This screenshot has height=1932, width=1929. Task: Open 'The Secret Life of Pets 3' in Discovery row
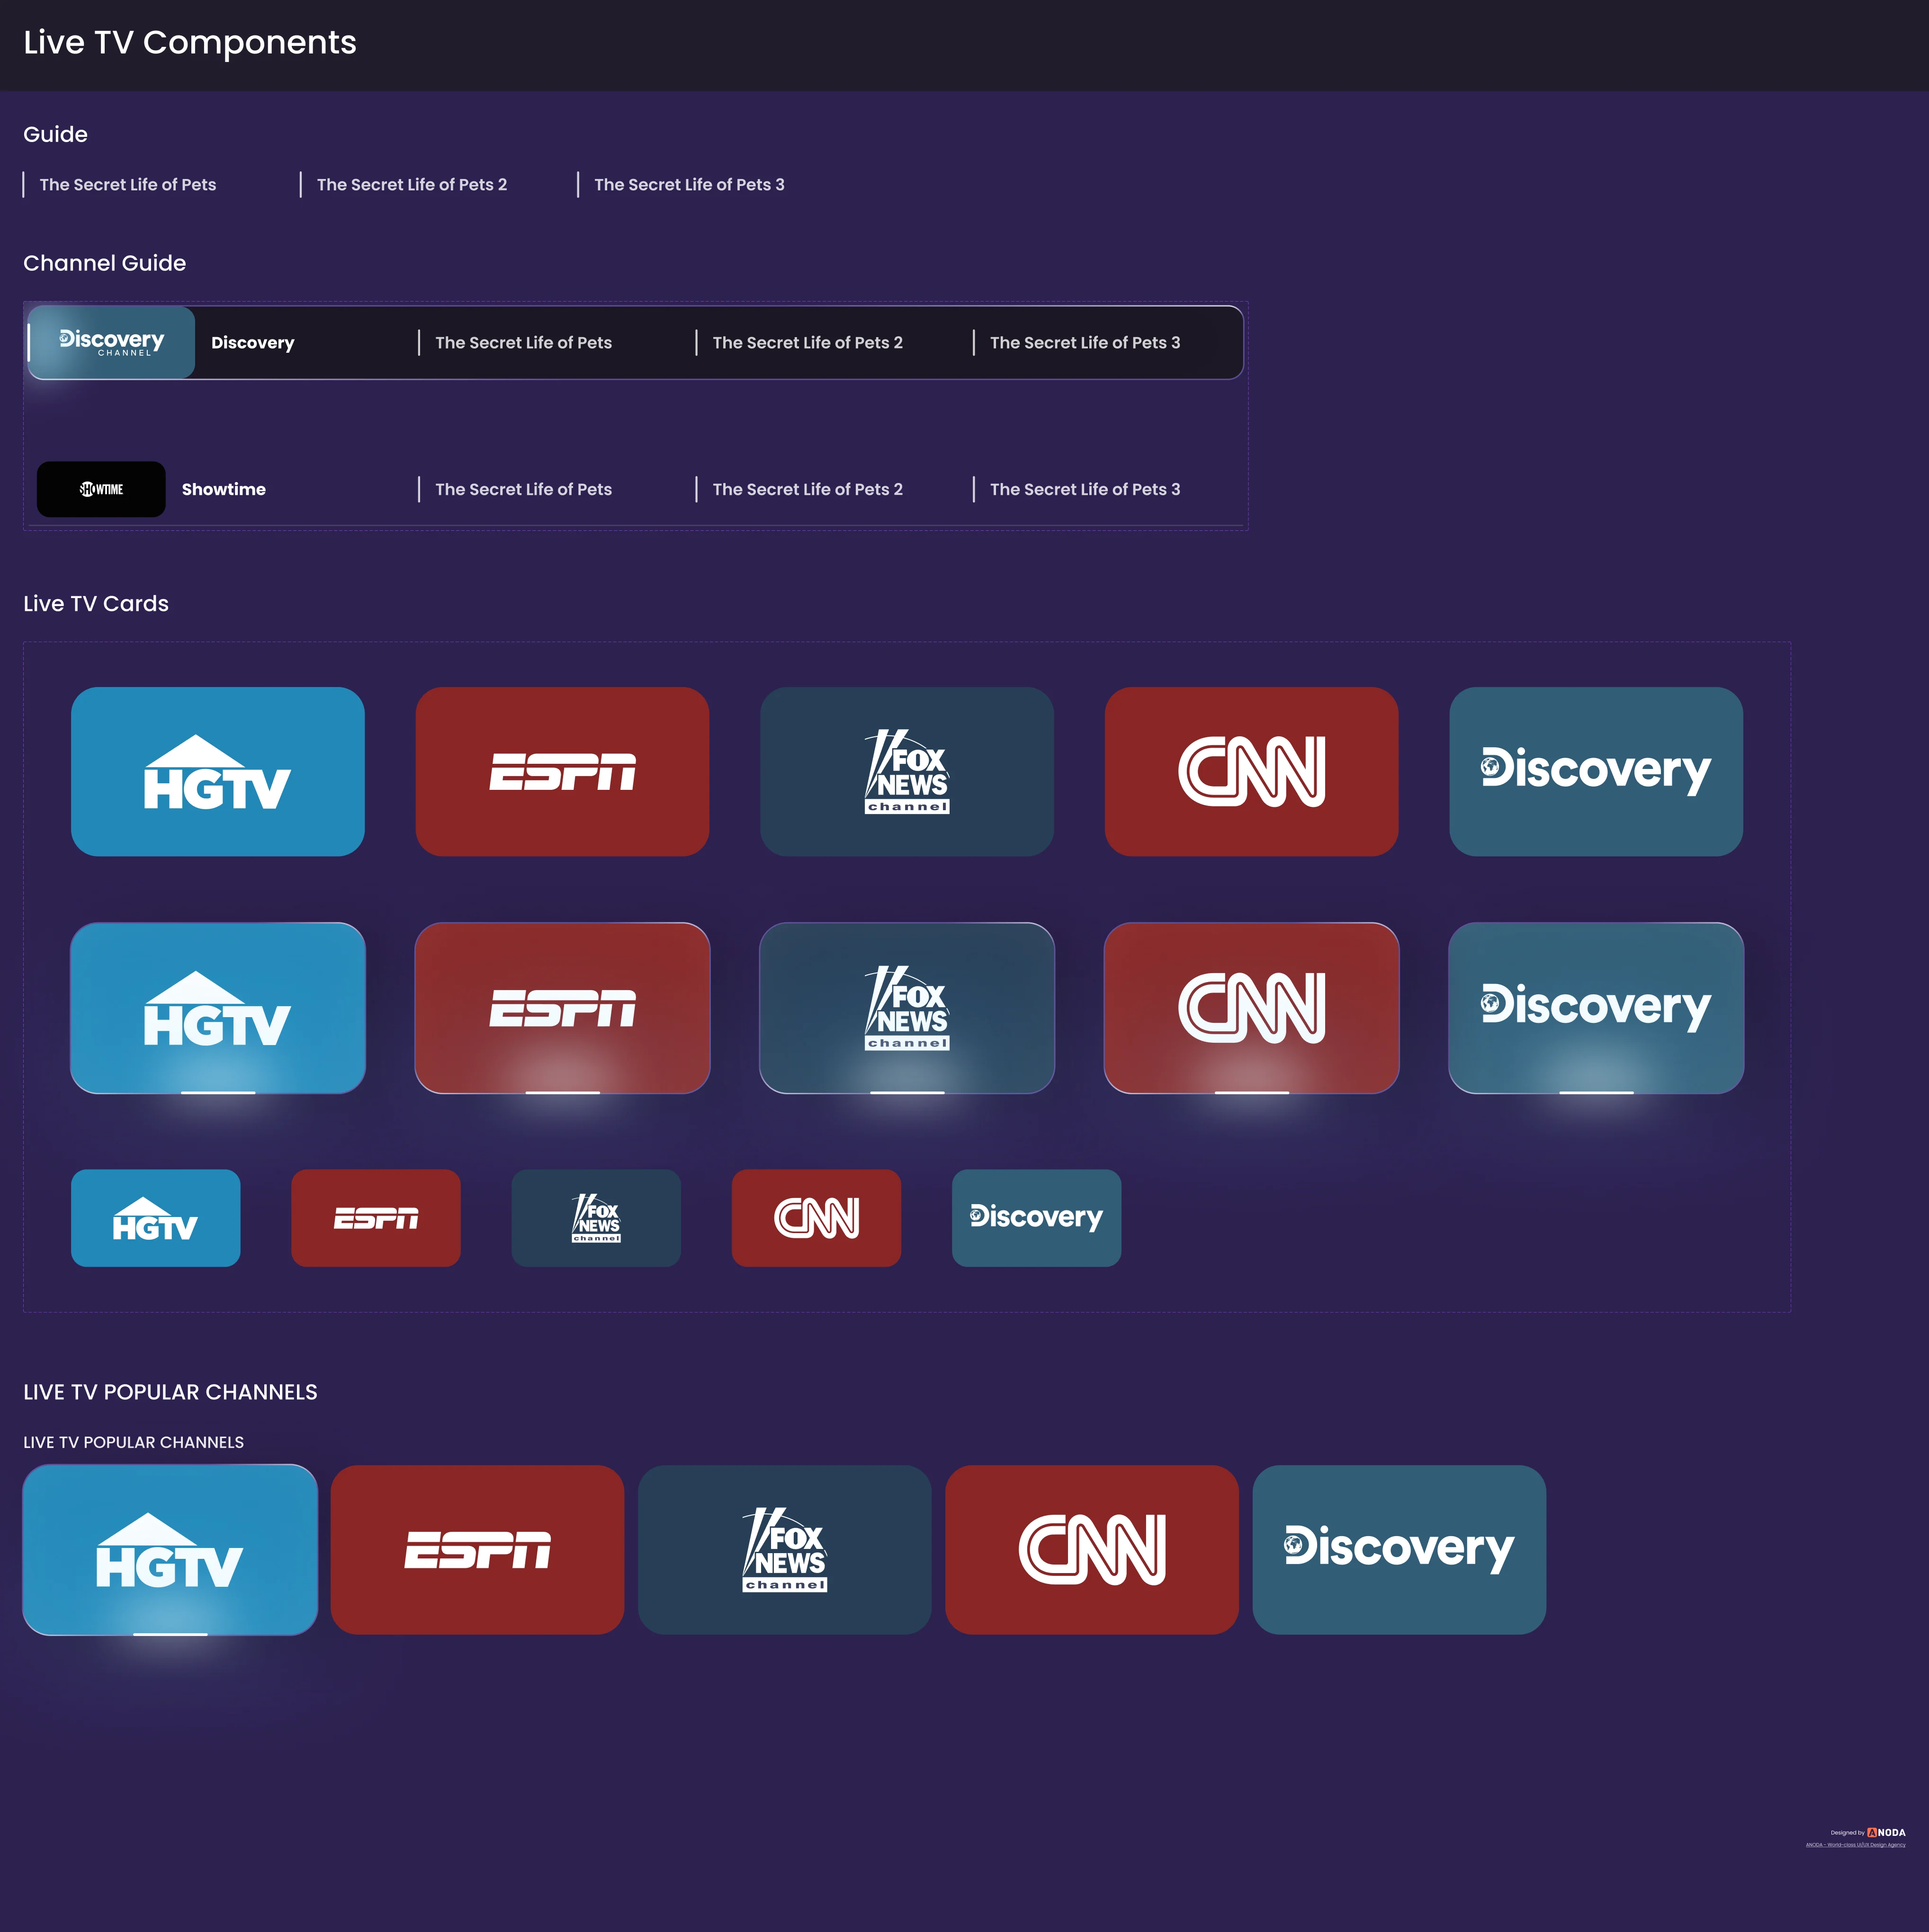1085,343
